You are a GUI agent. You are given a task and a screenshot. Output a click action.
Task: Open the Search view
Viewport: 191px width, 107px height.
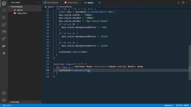point(4,10)
